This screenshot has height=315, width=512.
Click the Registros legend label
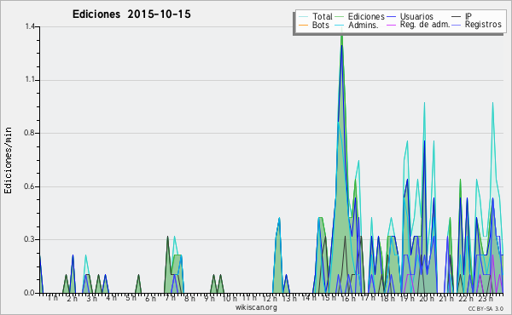(483, 25)
